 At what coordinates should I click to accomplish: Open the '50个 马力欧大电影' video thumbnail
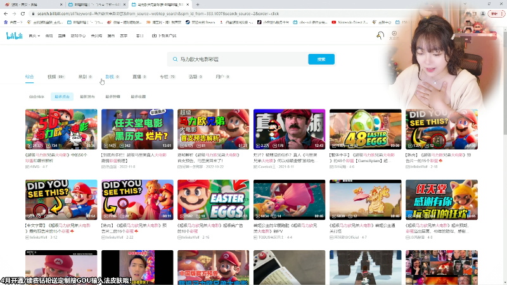[x=61, y=129]
